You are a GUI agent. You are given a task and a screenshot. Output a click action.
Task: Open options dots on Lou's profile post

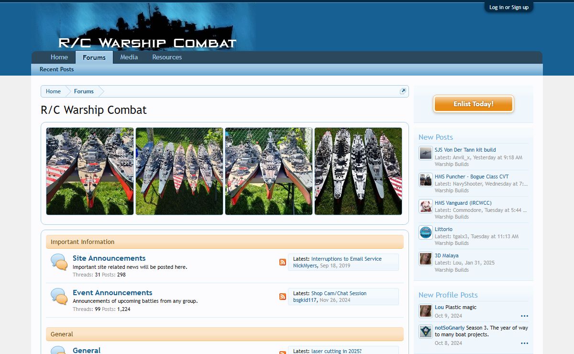pyautogui.click(x=524, y=316)
